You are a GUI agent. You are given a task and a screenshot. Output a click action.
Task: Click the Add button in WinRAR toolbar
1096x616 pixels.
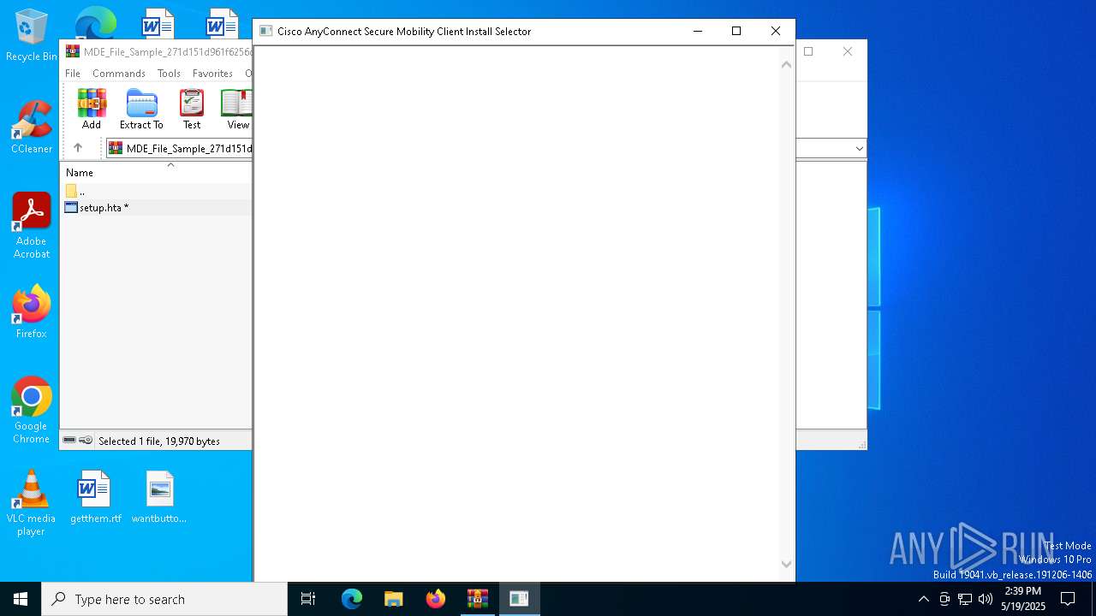pyautogui.click(x=92, y=110)
